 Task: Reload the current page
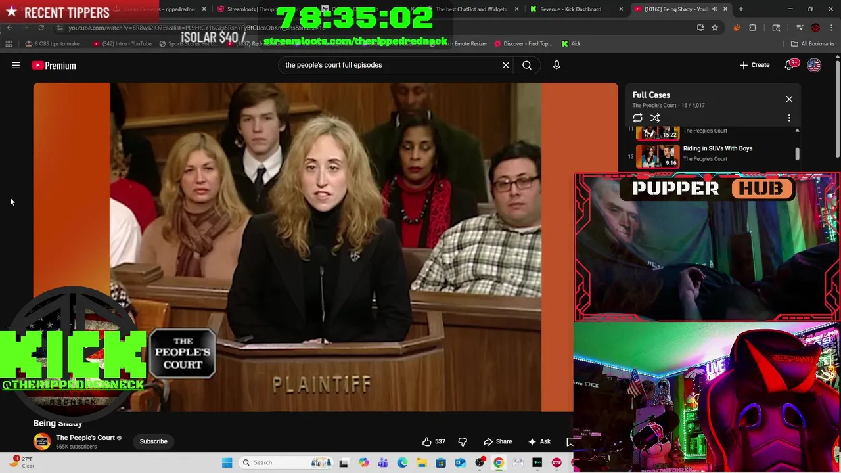point(41,28)
